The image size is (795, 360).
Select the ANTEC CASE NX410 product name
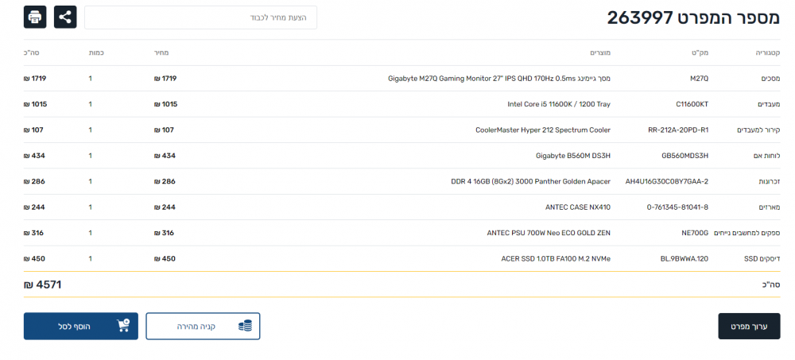577,207
